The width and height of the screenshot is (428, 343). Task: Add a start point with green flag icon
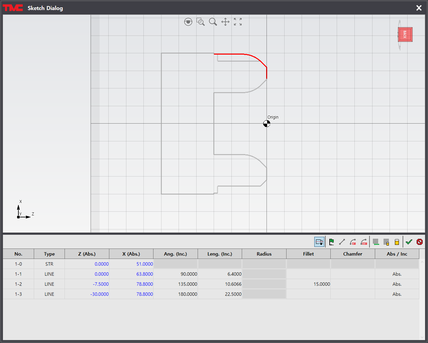click(331, 242)
